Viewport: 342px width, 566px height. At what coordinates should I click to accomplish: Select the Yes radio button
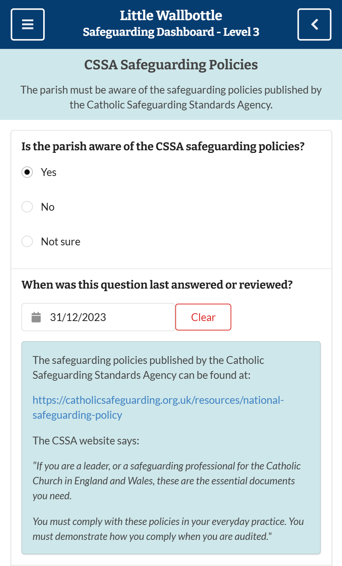[27, 172]
